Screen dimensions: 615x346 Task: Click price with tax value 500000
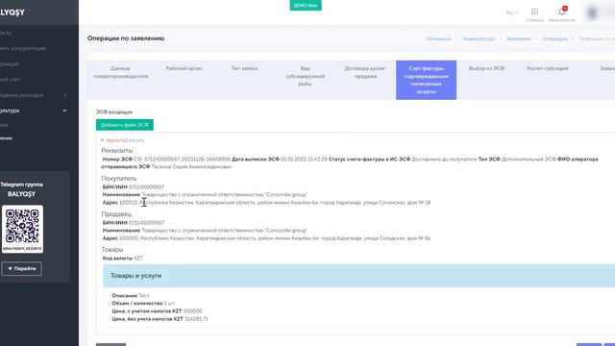point(192,311)
